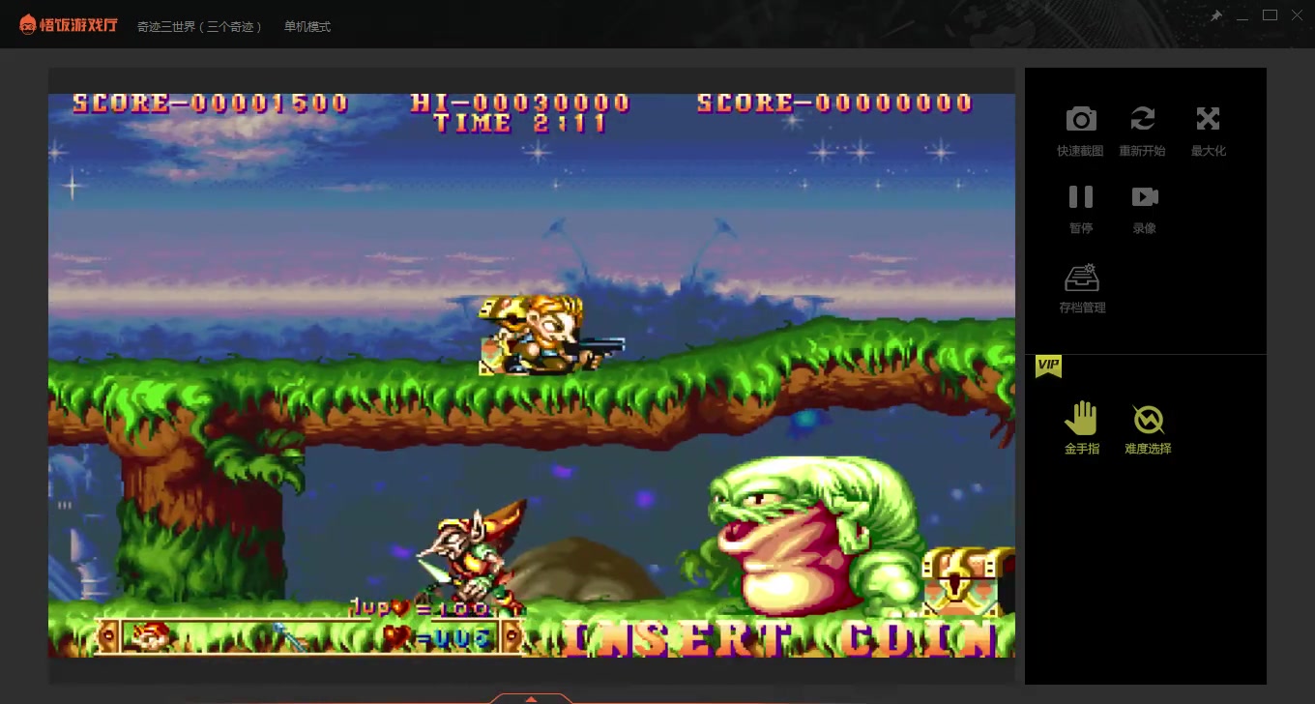The height and width of the screenshot is (704, 1315).
Task: Click the SCORE-00001500 player one score
Action: coord(211,103)
